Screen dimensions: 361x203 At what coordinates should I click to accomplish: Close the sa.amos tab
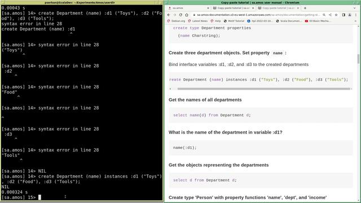tap(208, 8)
